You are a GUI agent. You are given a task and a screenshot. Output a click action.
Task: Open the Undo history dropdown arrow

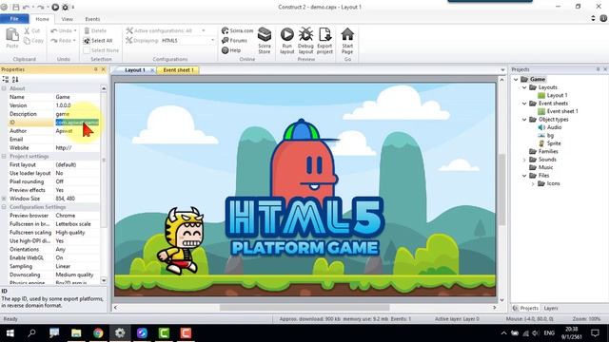point(75,30)
